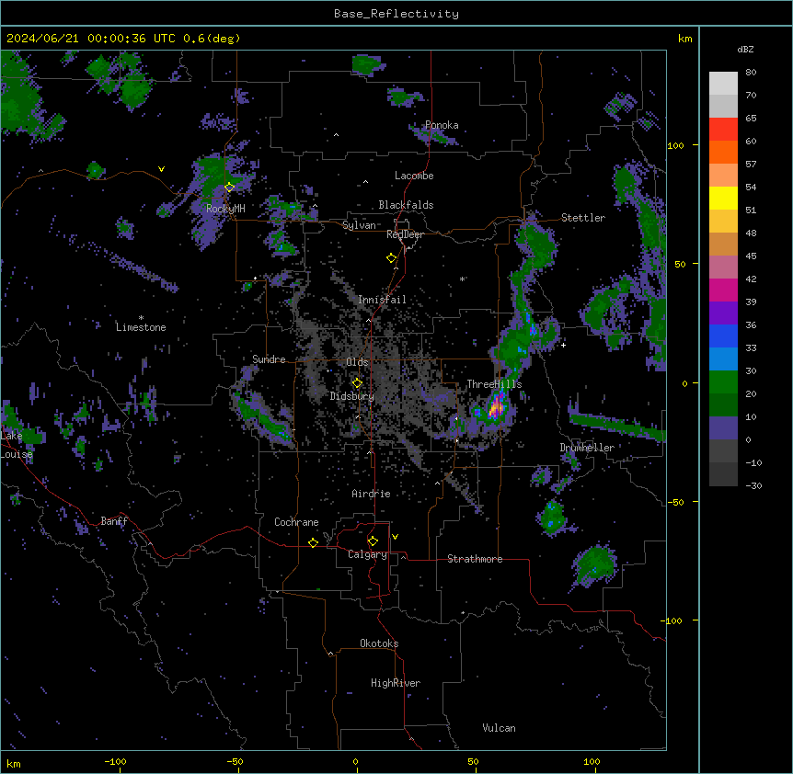
Task: Select the blue 36 dBZ legend swatch
Action: click(x=723, y=336)
